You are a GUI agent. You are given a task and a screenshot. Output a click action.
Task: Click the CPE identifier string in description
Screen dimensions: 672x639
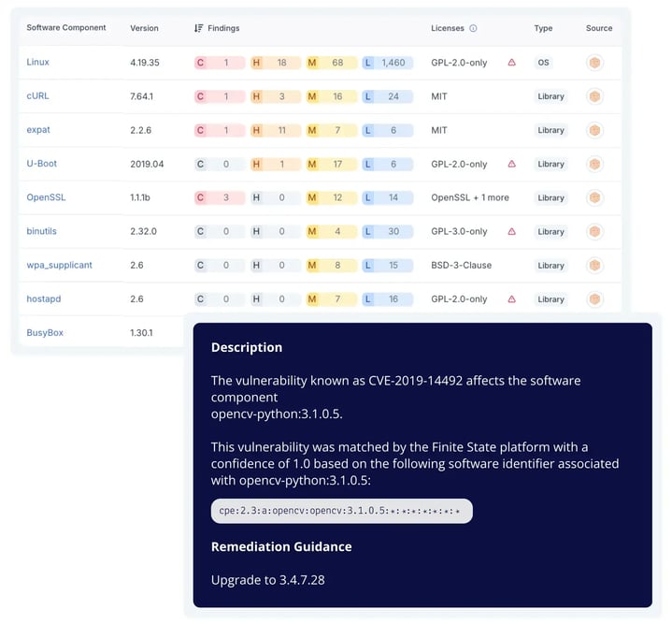coord(340,511)
